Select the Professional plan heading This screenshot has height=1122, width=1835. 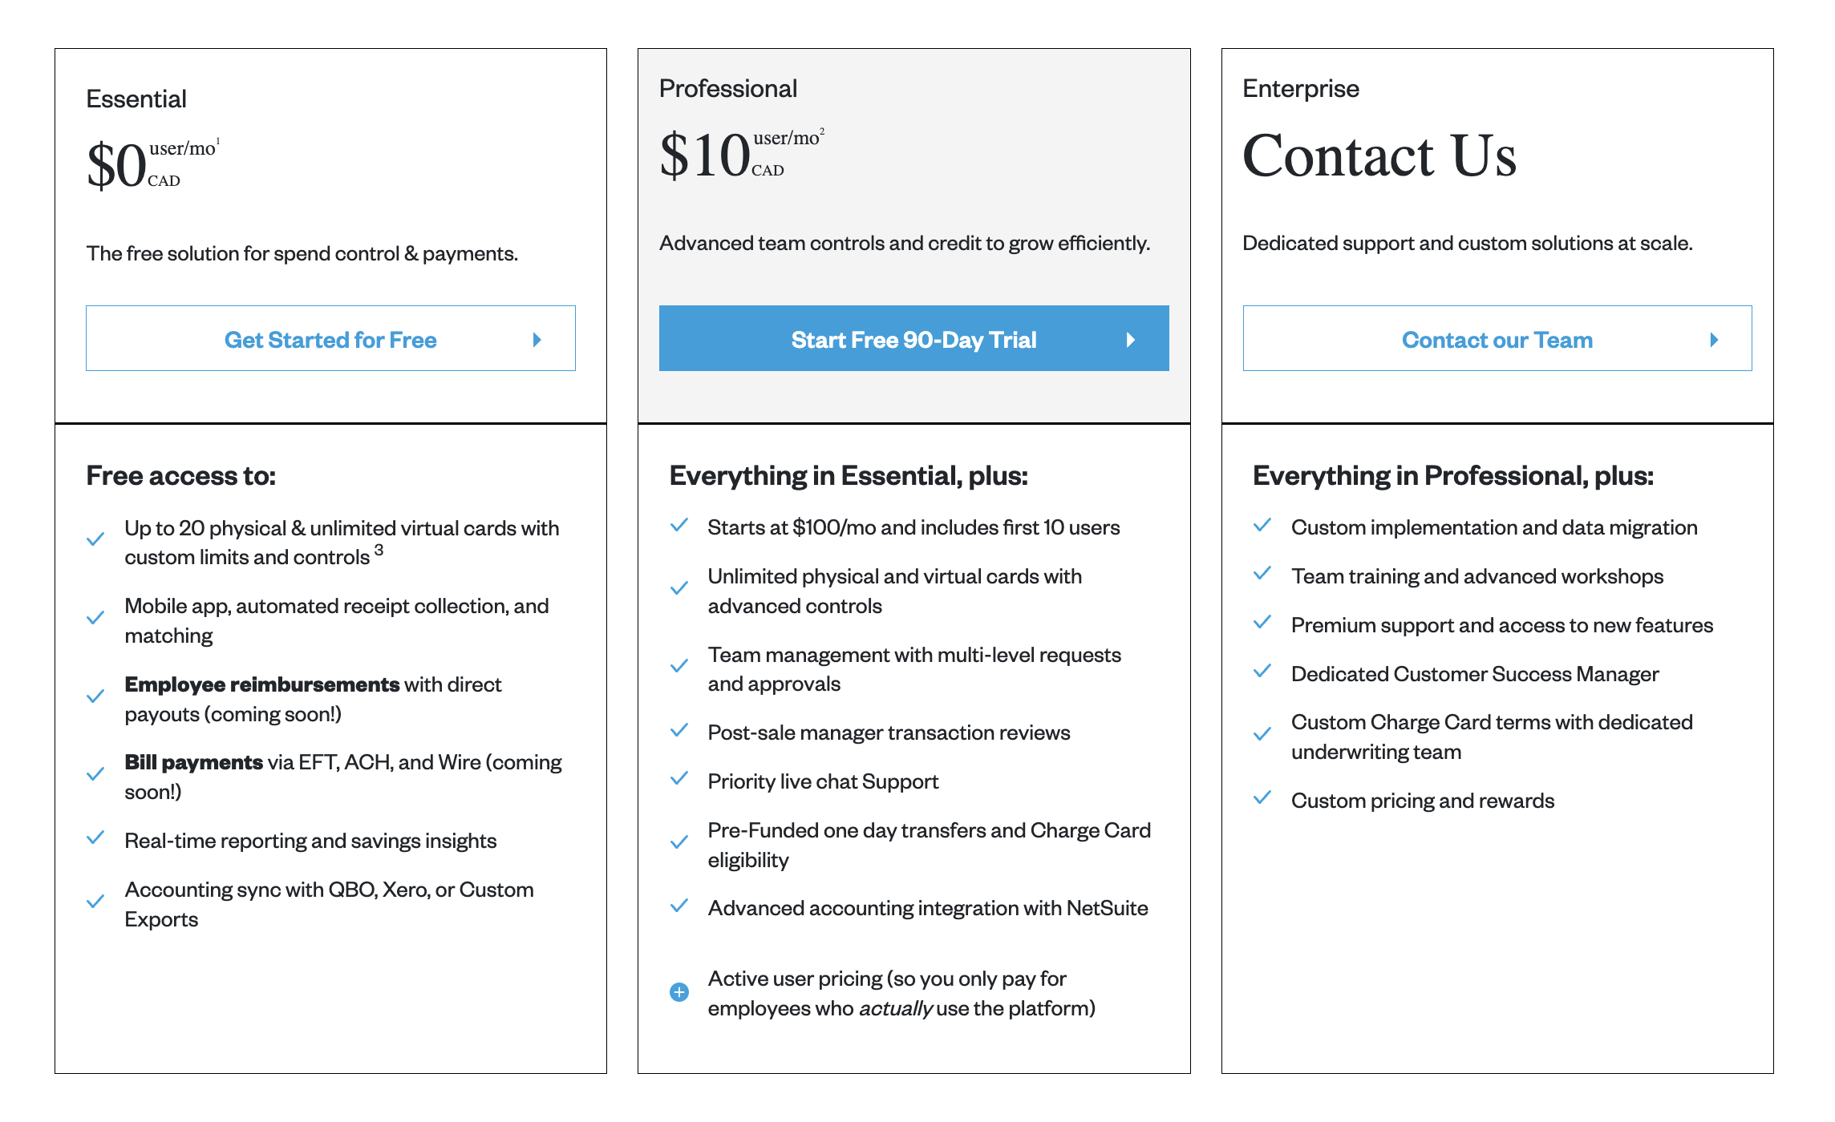point(728,88)
